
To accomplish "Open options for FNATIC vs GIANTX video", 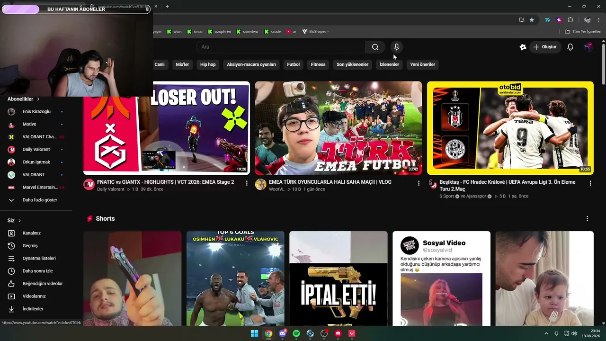I will coord(247,183).
